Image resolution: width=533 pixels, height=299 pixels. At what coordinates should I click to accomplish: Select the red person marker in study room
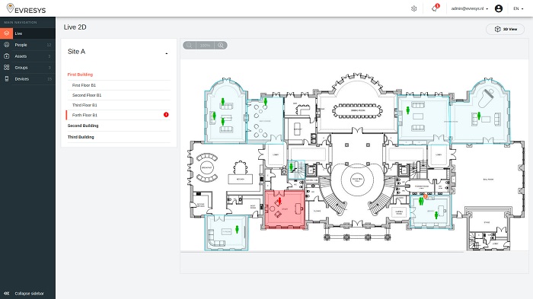[279, 201]
